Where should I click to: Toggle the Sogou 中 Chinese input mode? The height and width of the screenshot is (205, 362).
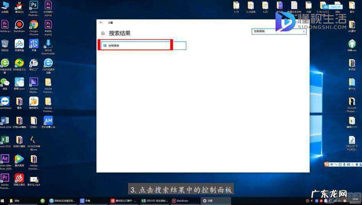point(331,165)
